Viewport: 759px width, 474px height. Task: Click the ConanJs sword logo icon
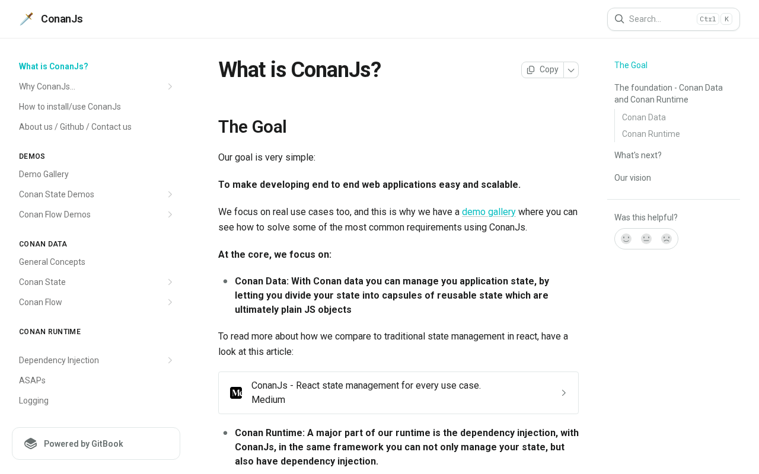(x=26, y=19)
